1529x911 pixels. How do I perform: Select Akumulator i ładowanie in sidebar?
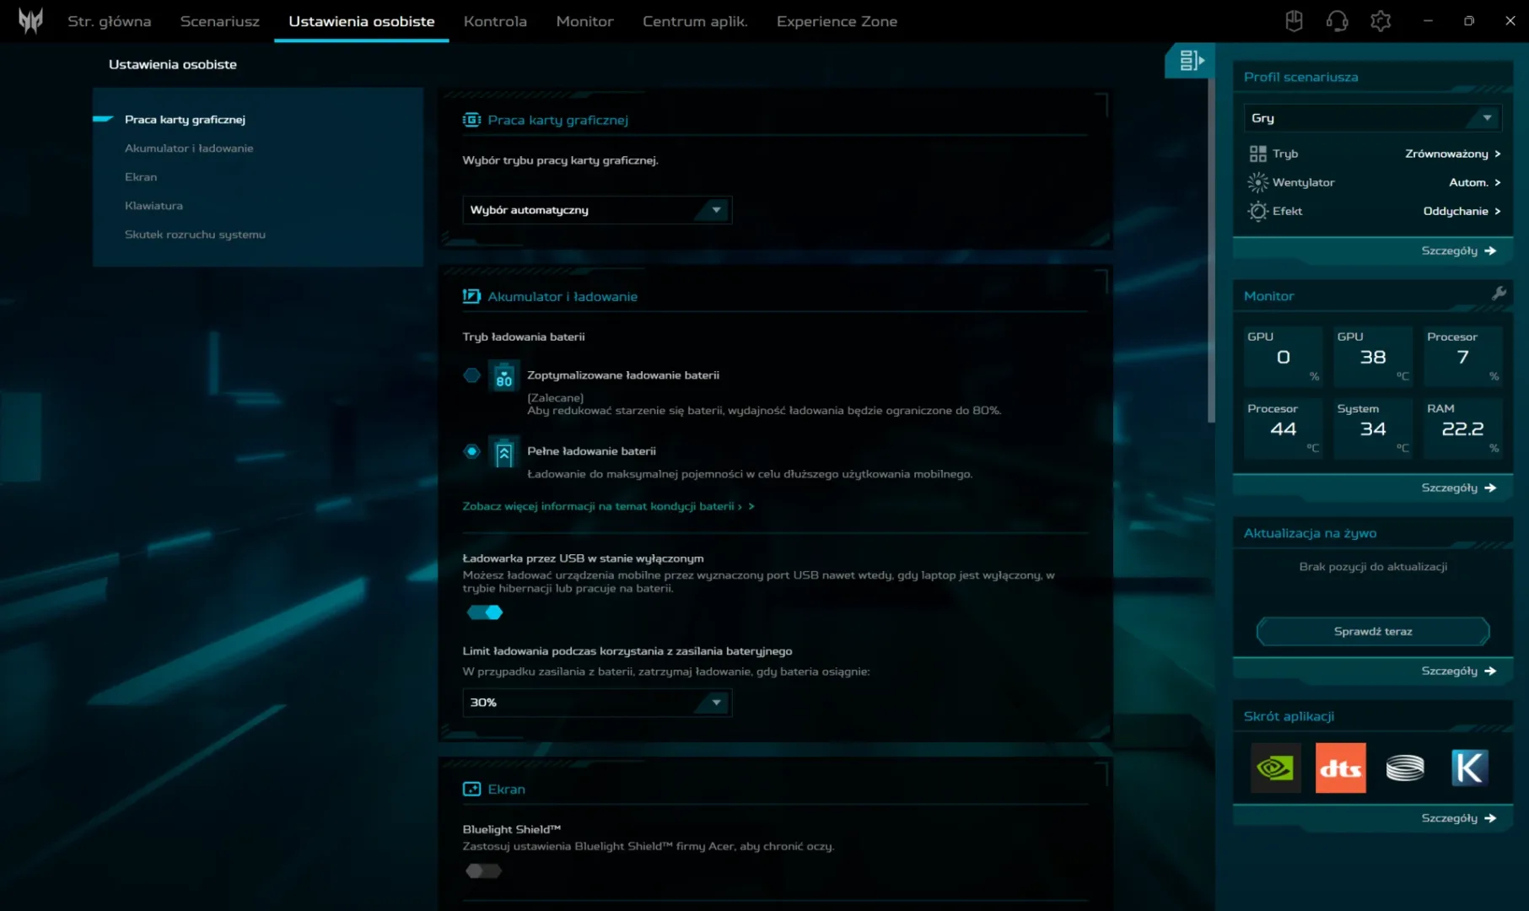[x=189, y=148]
